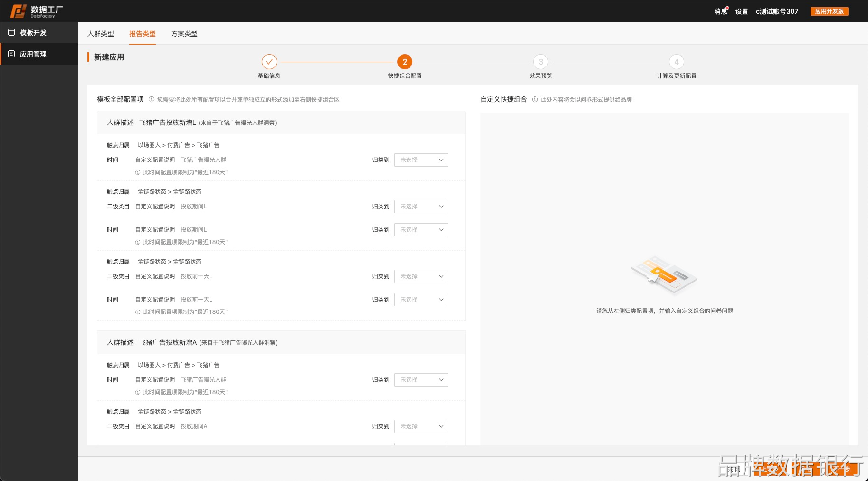Click the 请您从左侧归类配置项 hint text
This screenshot has height=481, width=868.
pos(665,311)
